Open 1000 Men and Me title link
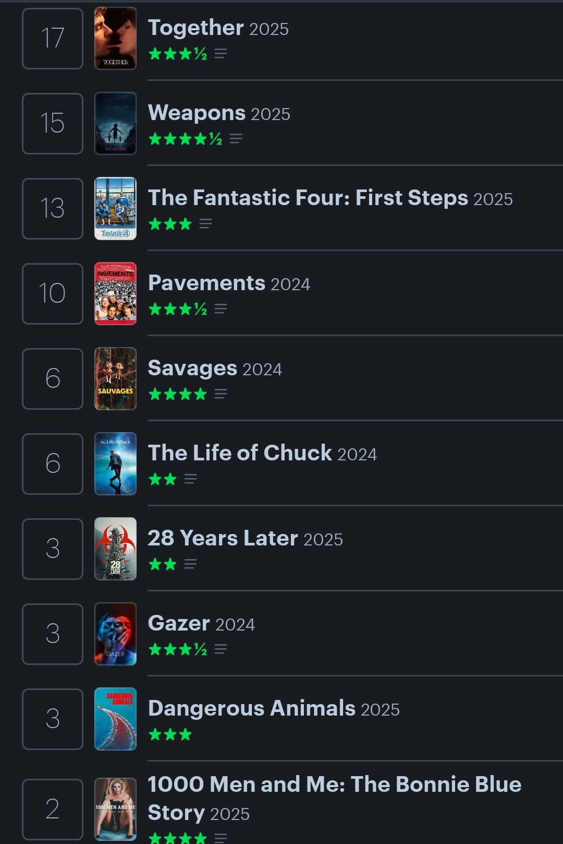 pyautogui.click(x=334, y=784)
